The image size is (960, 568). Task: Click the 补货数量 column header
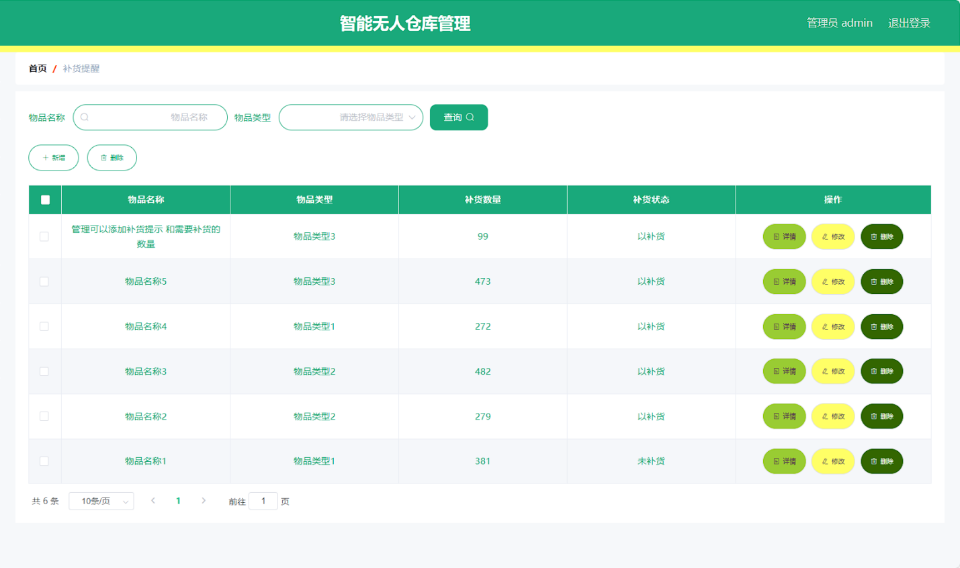pyautogui.click(x=483, y=199)
